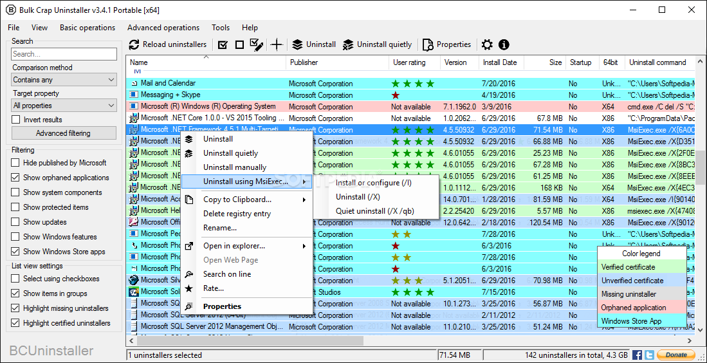707x363 pixels.
Task: Open the Tools menu
Action: pyautogui.click(x=221, y=28)
